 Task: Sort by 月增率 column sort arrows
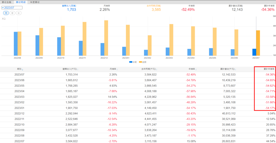(117, 70)
